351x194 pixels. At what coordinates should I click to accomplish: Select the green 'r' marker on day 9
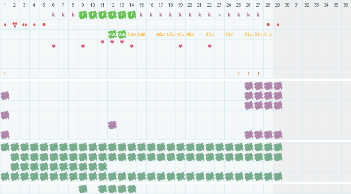(x=83, y=15)
